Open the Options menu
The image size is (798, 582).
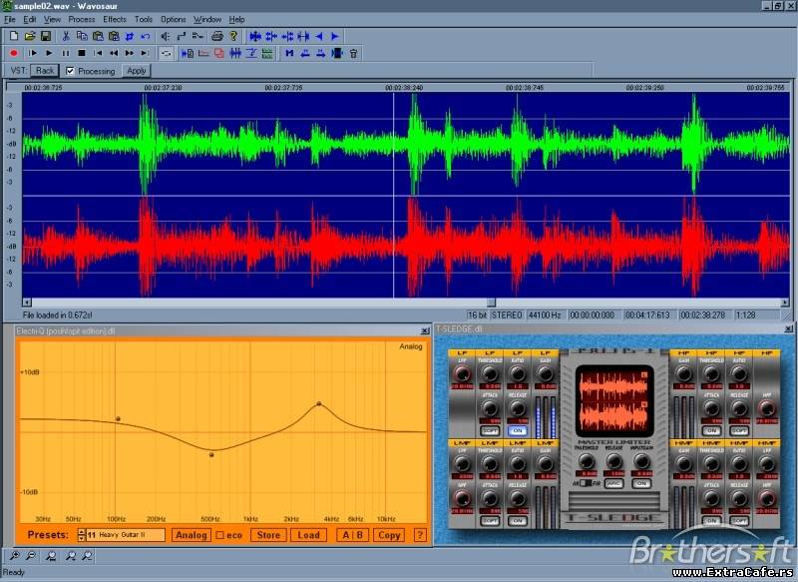(x=173, y=19)
